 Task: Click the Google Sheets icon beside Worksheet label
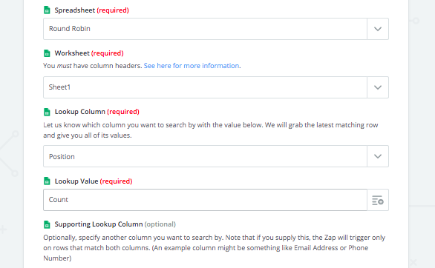click(x=47, y=53)
